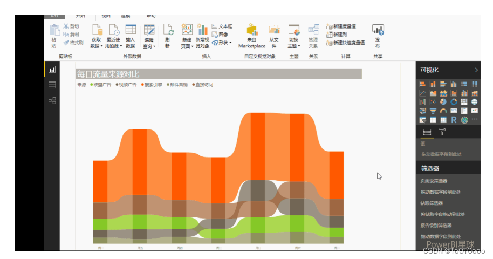Select the 100% stacked bar chart visual
This screenshot has width=493, height=259.
click(464, 84)
